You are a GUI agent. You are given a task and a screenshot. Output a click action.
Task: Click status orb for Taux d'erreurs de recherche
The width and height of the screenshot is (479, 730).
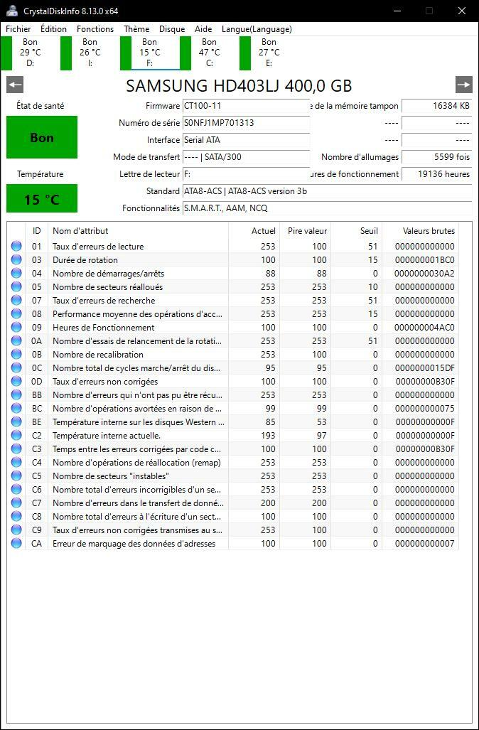(16, 300)
